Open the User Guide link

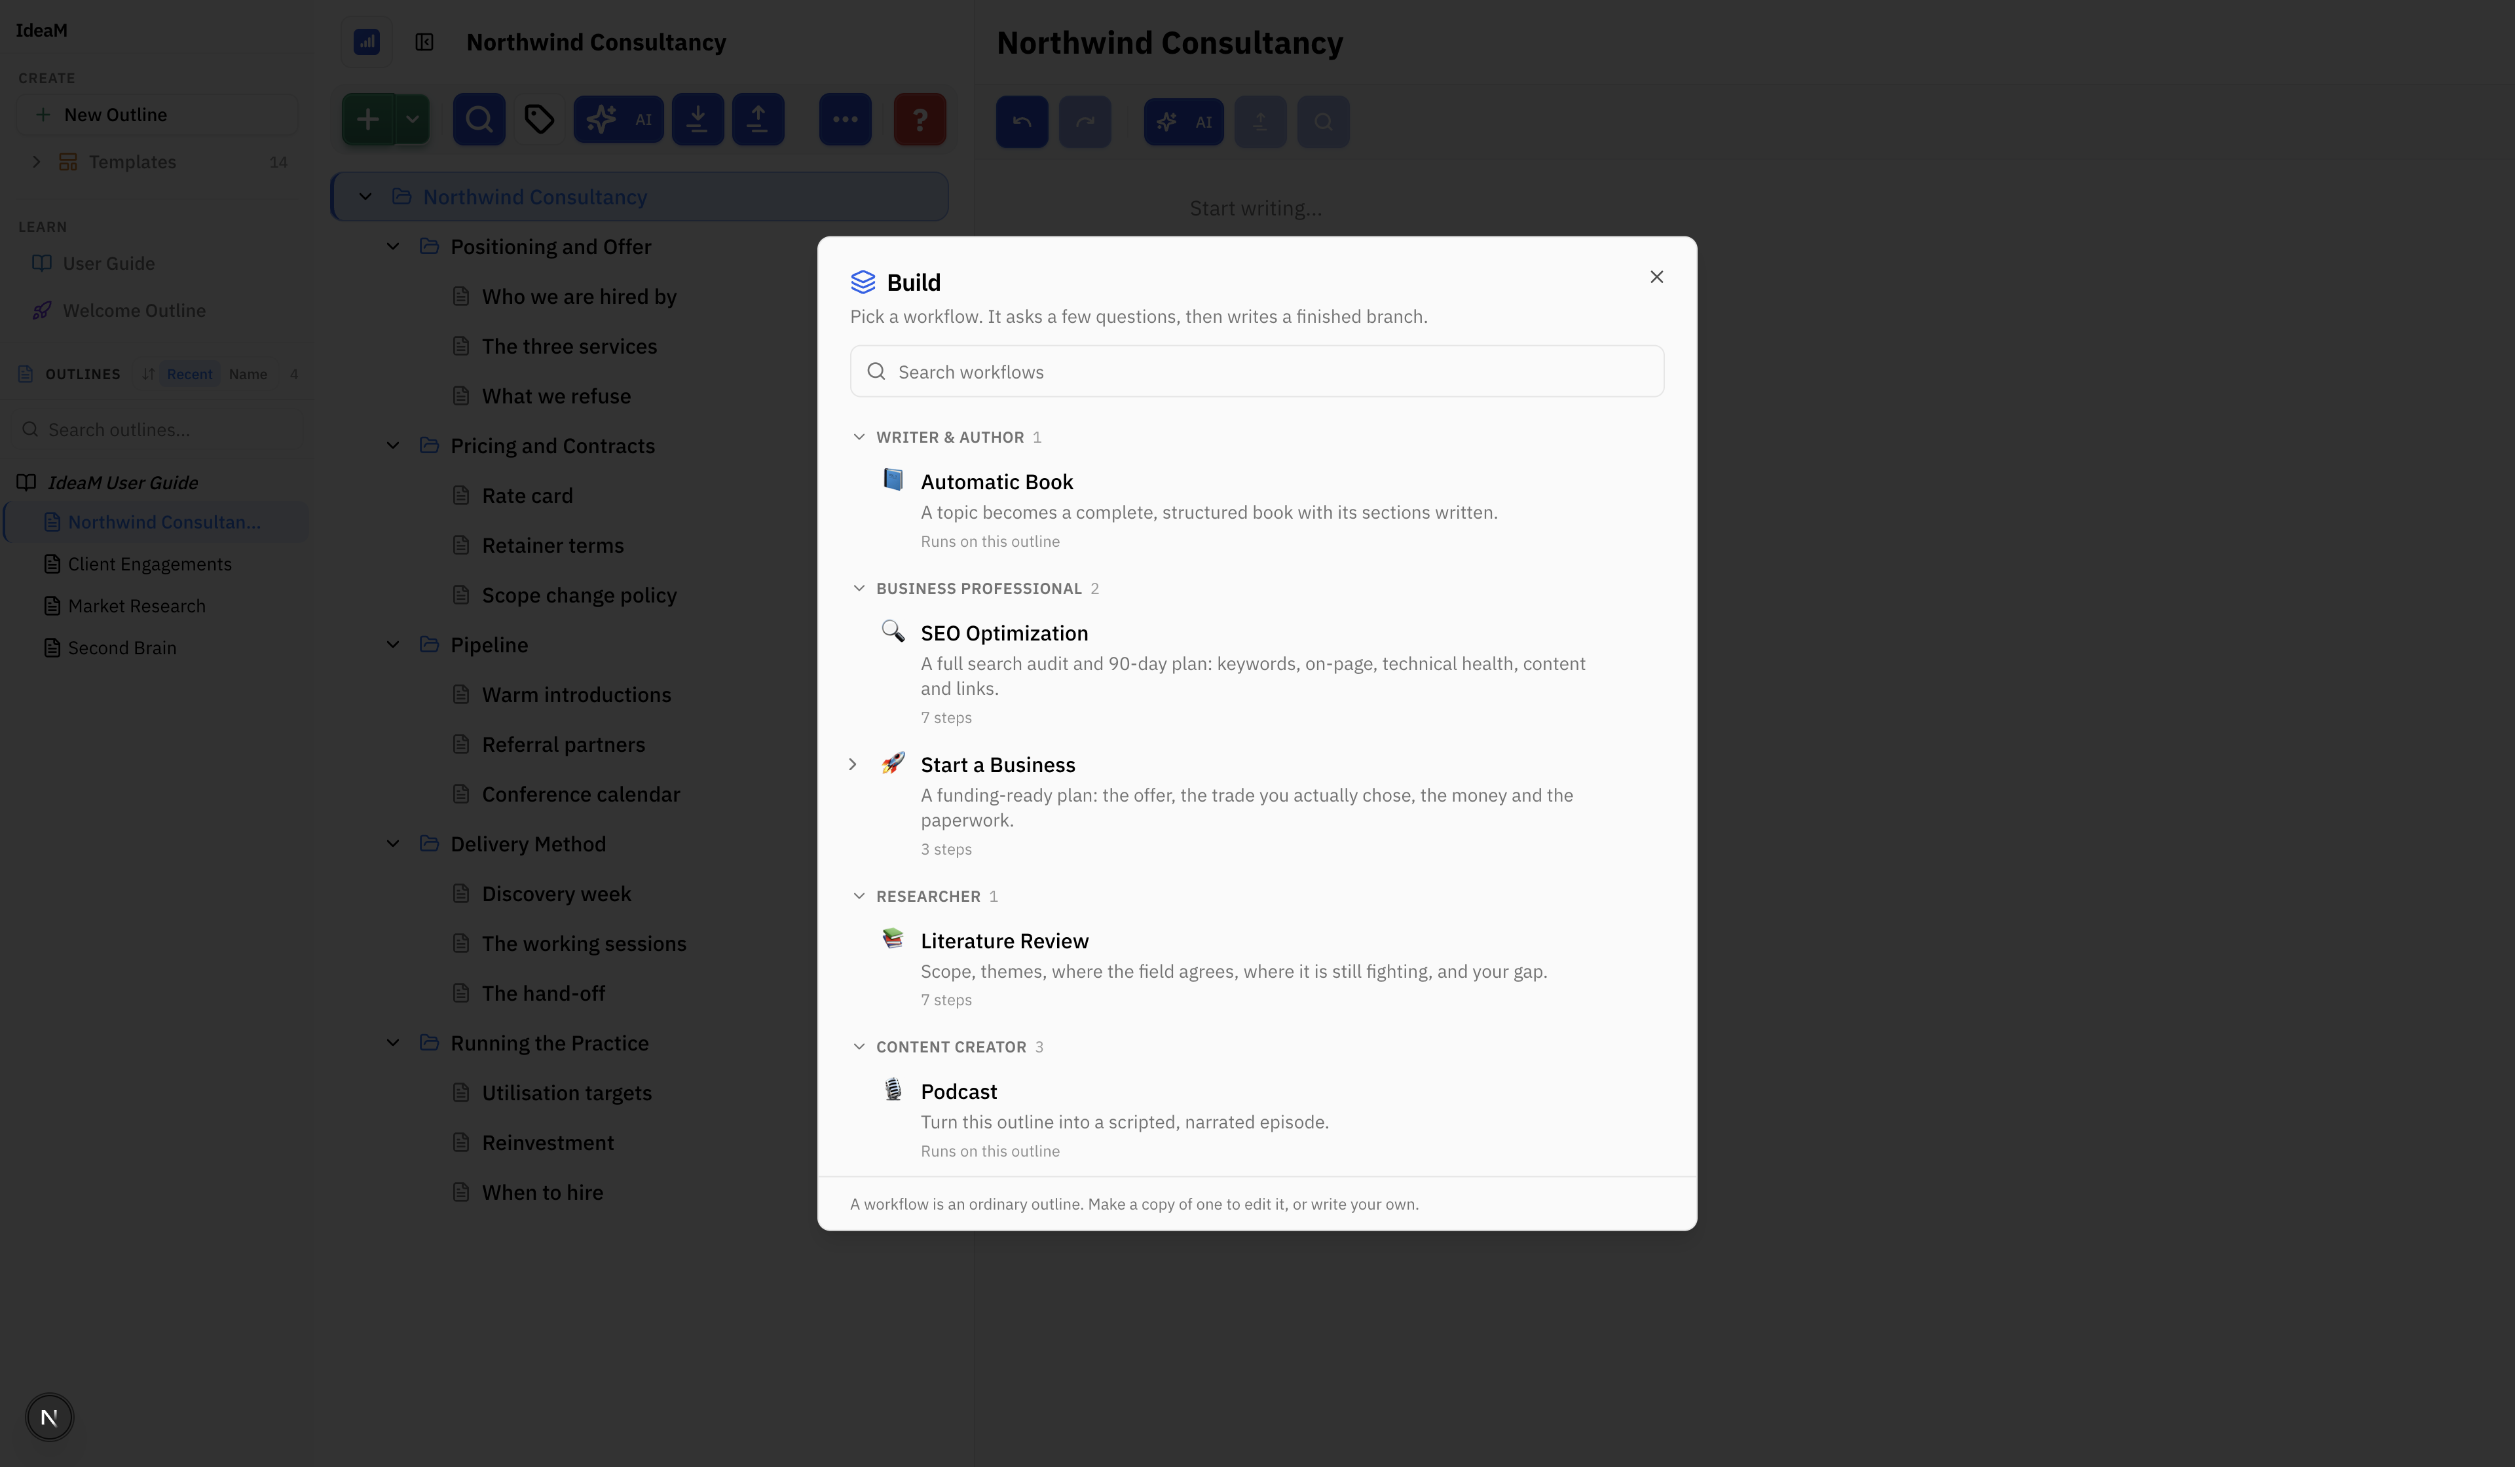click(x=109, y=263)
